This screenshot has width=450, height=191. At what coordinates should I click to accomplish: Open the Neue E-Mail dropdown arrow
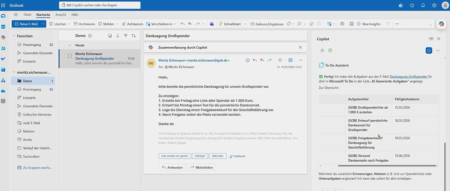(x=44, y=24)
